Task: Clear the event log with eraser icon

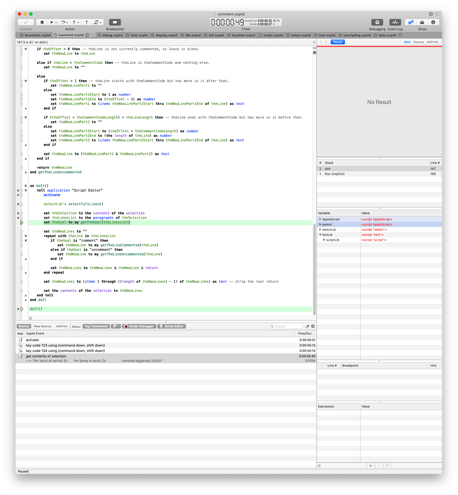Action: coord(307,326)
